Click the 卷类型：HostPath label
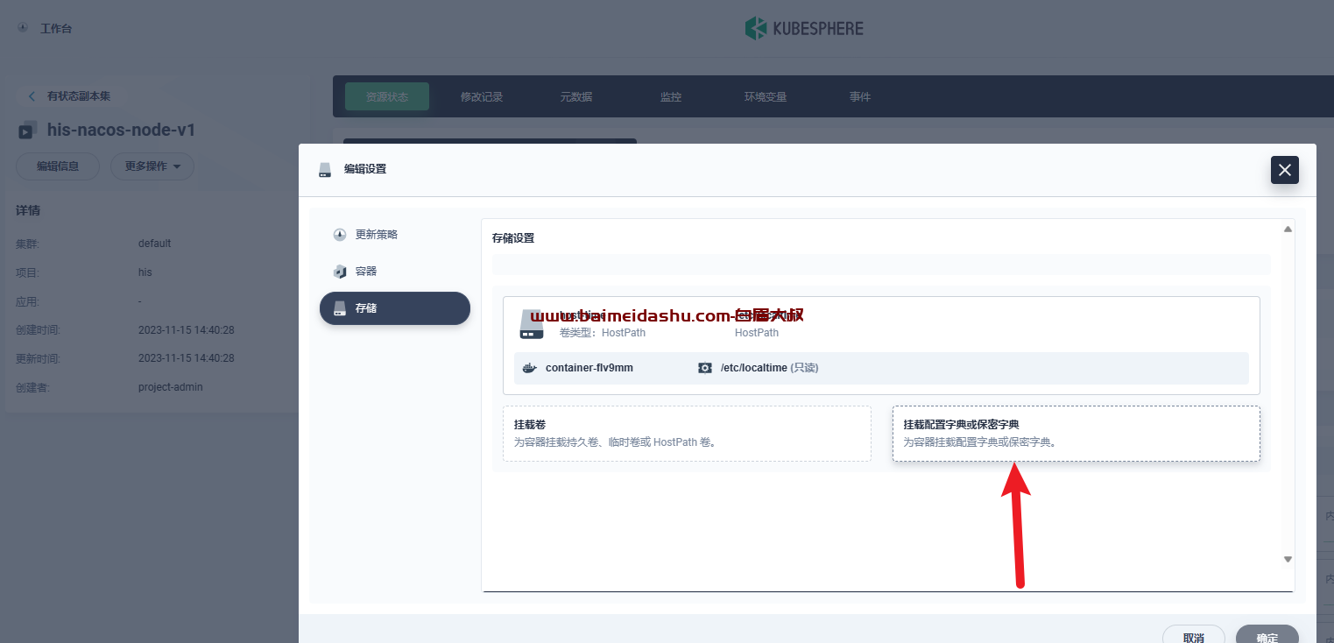Viewport: 1334px width, 643px height. click(603, 333)
